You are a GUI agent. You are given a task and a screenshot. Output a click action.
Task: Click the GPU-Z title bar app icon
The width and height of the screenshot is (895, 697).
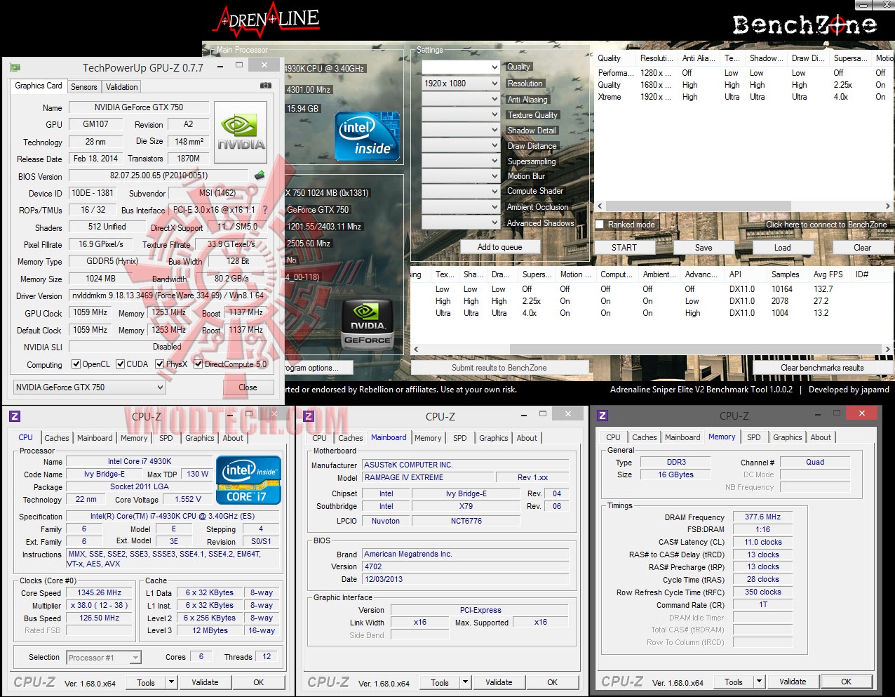(x=15, y=67)
